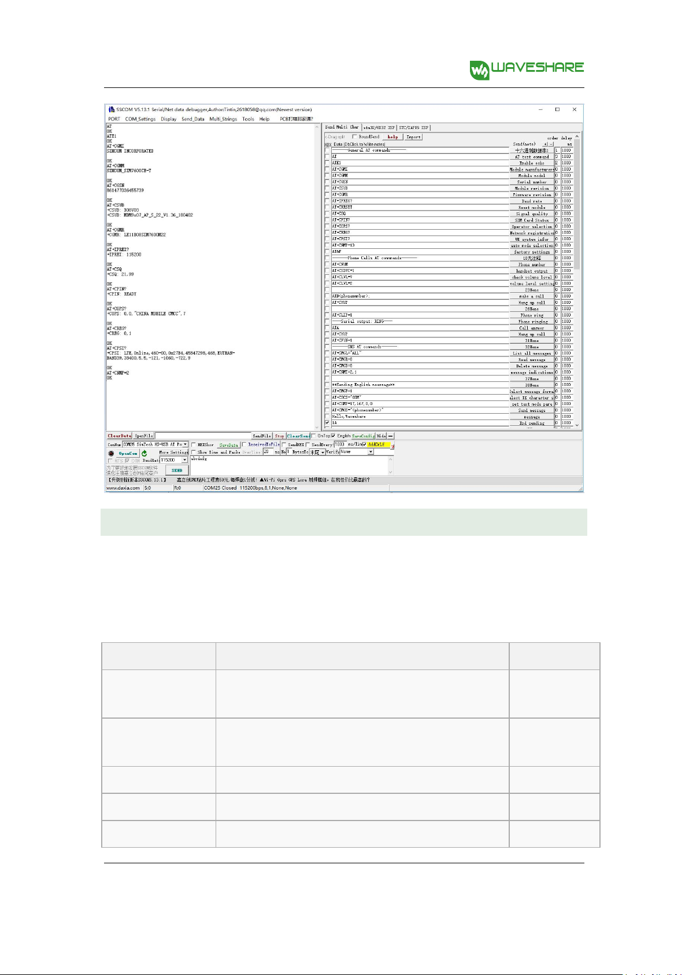Click the List all messages send button
Image resolution: width=689 pixels, height=975 pixels.
click(x=532, y=353)
